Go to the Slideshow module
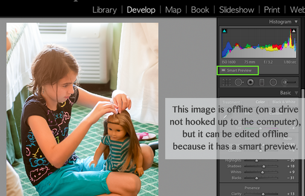The width and height of the screenshot is (305, 196). coord(236,10)
